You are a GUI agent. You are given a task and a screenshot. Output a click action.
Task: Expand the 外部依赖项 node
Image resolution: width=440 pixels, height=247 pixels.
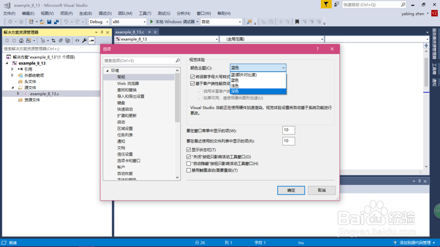coord(12,75)
